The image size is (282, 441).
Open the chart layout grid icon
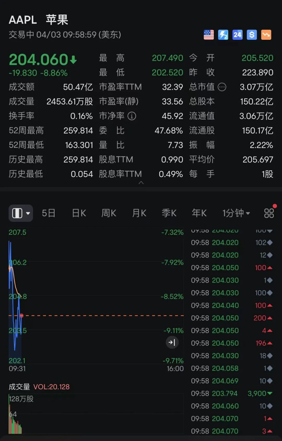(x=269, y=213)
